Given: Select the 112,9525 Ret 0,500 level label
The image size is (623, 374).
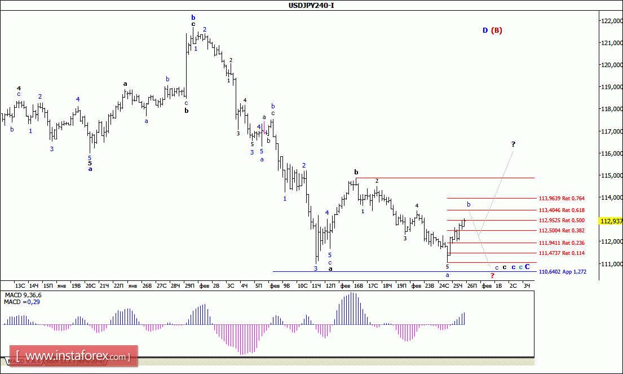Looking at the screenshot, I should pyautogui.click(x=562, y=220).
